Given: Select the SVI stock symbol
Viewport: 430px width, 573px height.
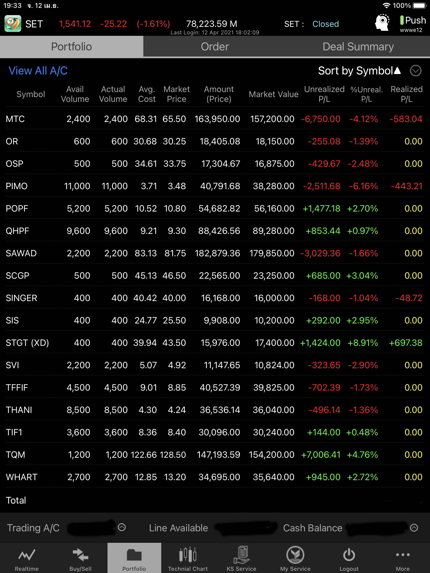Looking at the screenshot, I should pyautogui.click(x=12, y=365).
